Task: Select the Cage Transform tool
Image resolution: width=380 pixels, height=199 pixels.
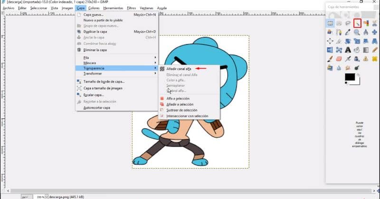Action: click(339, 50)
